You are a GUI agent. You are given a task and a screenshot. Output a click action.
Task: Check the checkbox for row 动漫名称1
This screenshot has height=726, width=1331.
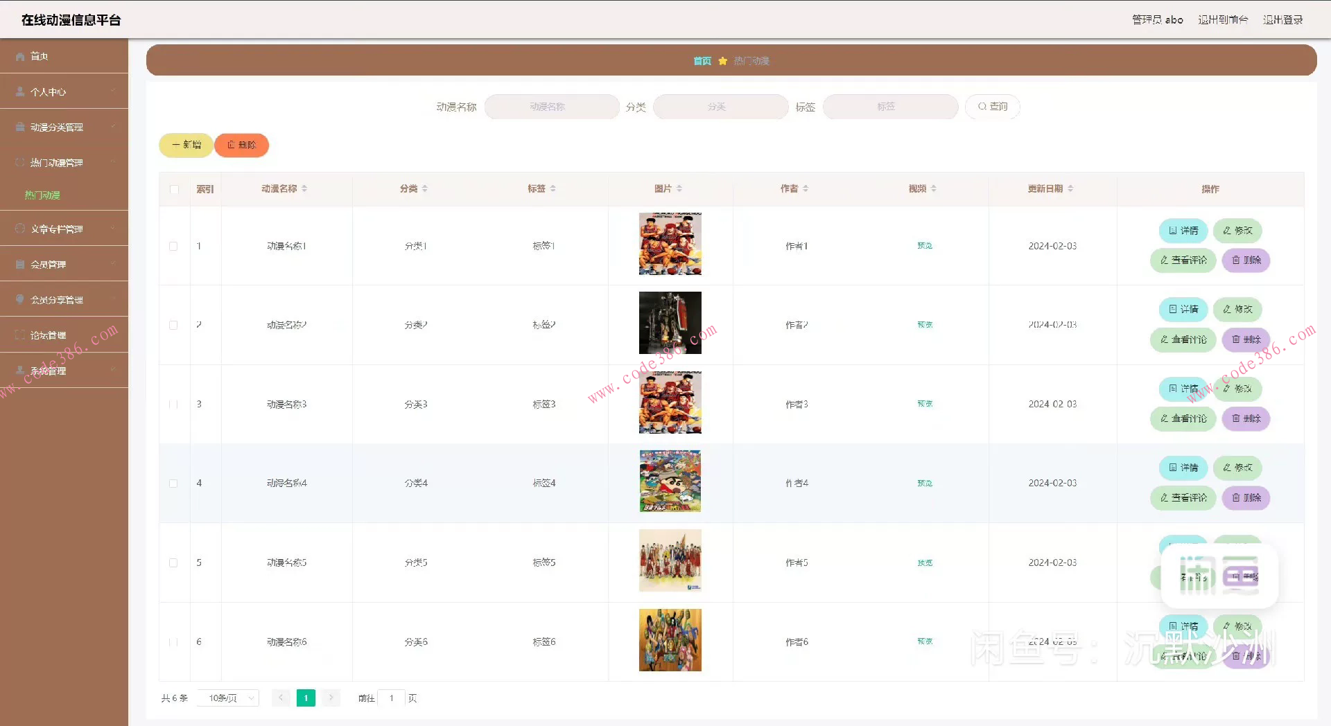[x=173, y=246]
